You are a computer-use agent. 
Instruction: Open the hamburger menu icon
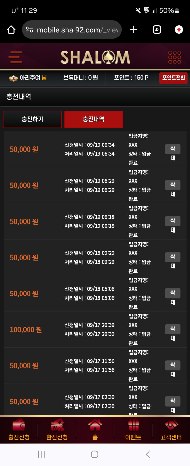point(15,57)
